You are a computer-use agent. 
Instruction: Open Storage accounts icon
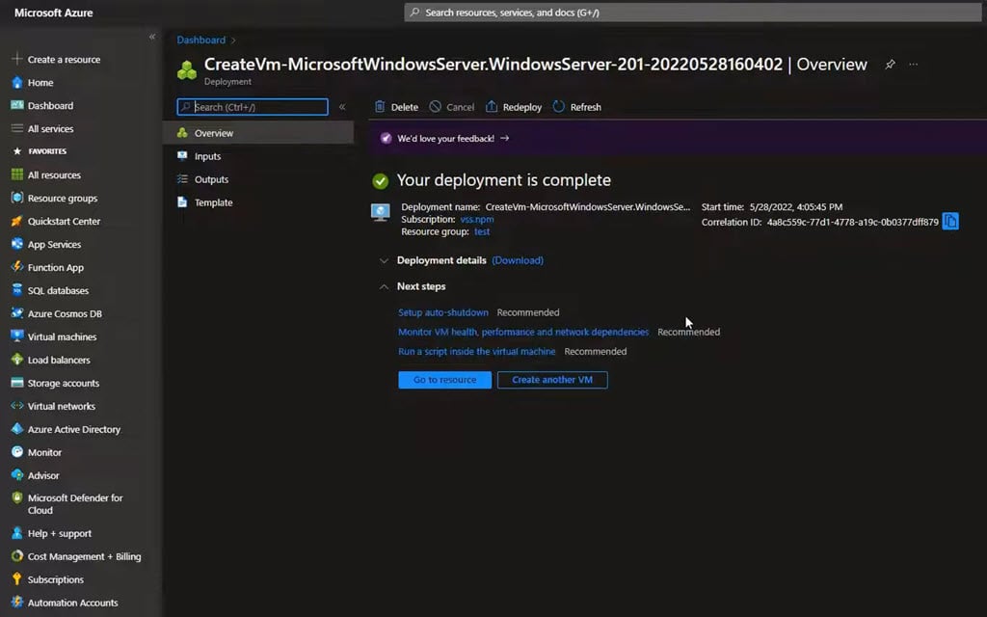(x=17, y=383)
